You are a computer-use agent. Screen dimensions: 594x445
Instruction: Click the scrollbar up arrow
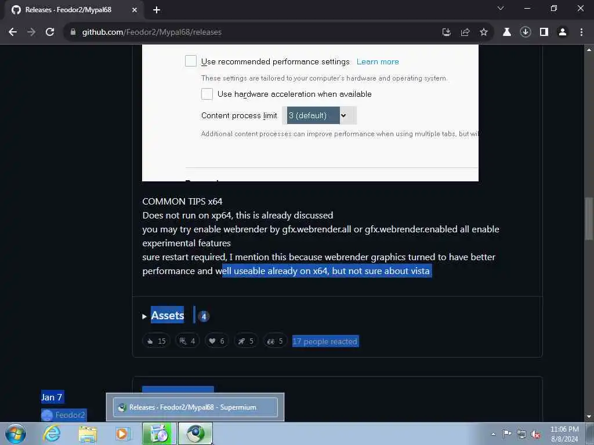click(x=589, y=50)
